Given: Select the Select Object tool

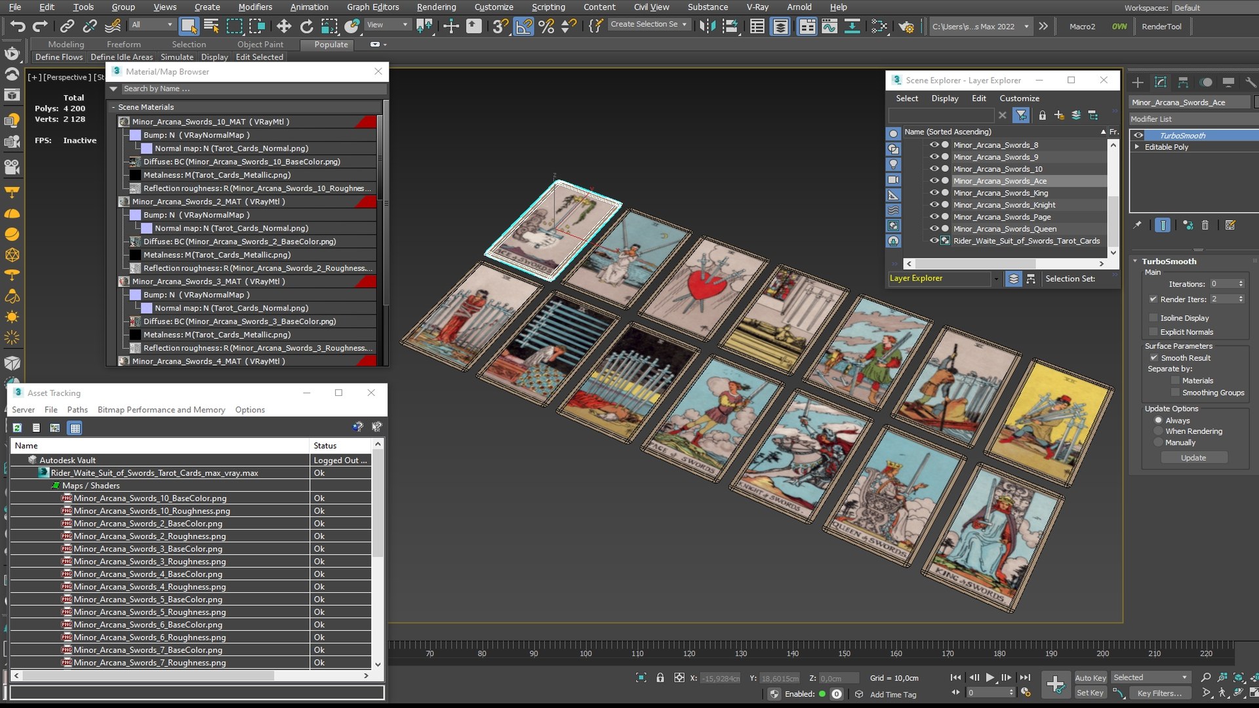Looking at the screenshot, I should (189, 26).
